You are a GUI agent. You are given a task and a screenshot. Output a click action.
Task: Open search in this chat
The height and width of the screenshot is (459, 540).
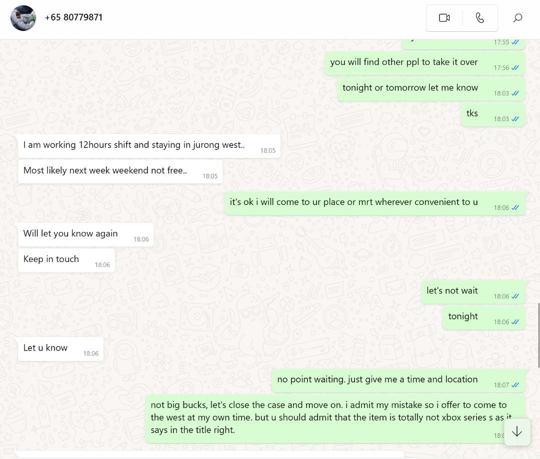point(517,18)
